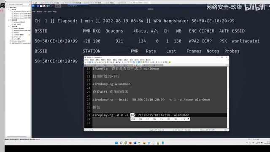Image resolution: width=270 pixels, height=152 pixels.
Task: Click the Notepad++ vertical scrollbar
Action: pos(228,97)
